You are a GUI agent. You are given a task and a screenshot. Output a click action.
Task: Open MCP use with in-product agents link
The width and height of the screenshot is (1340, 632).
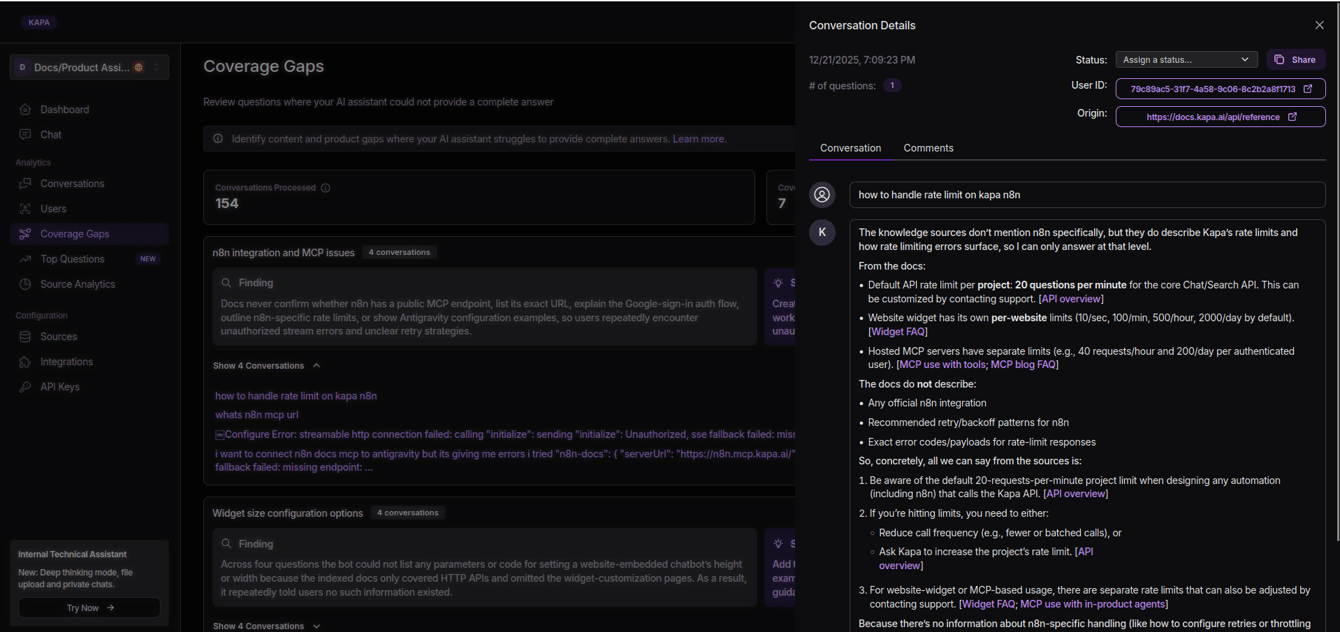1093,604
